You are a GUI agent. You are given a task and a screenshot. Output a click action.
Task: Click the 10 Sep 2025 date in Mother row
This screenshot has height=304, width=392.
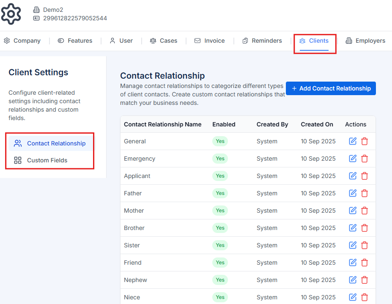pyautogui.click(x=318, y=211)
